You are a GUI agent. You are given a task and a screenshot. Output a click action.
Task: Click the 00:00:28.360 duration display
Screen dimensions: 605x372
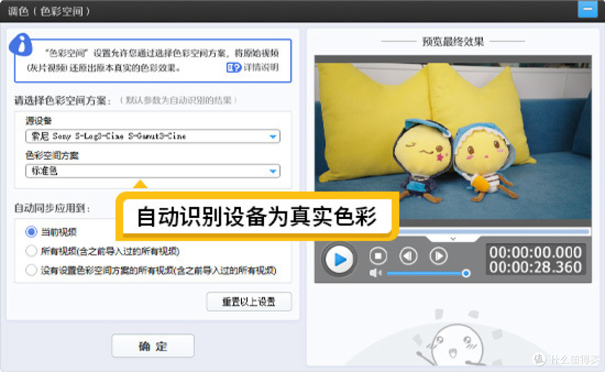535,267
